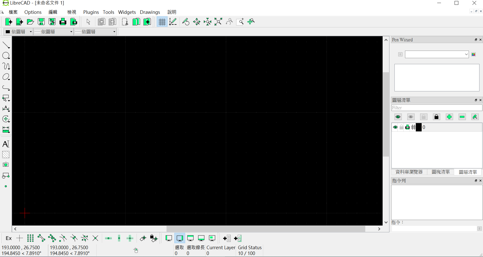Viewport: 483px width, 257px height.
Task: Toggle Free Snap crosshair icon
Action: (20, 238)
